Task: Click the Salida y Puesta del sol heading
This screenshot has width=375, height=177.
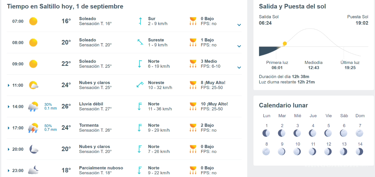Action: click(292, 6)
